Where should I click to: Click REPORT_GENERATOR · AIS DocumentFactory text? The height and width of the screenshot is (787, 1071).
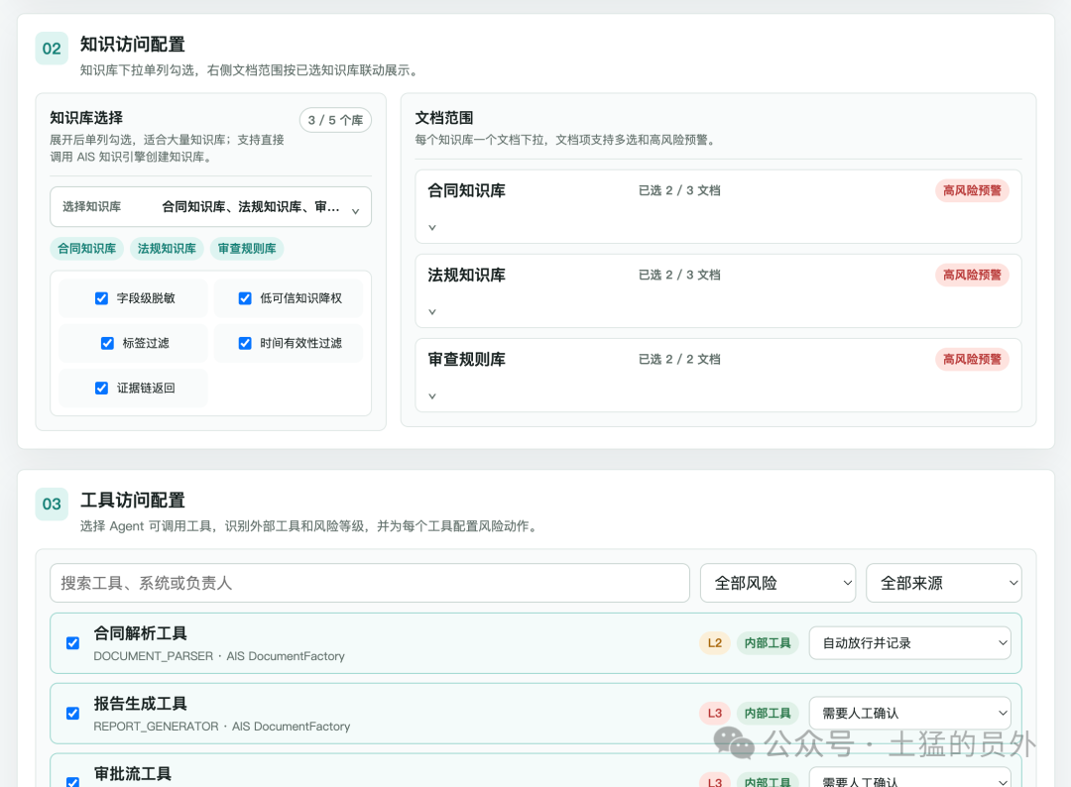point(222,727)
